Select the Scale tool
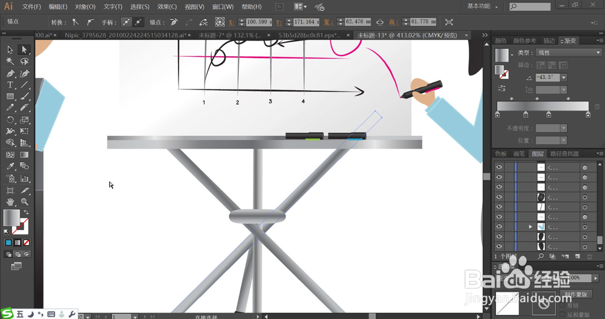 click(x=24, y=120)
